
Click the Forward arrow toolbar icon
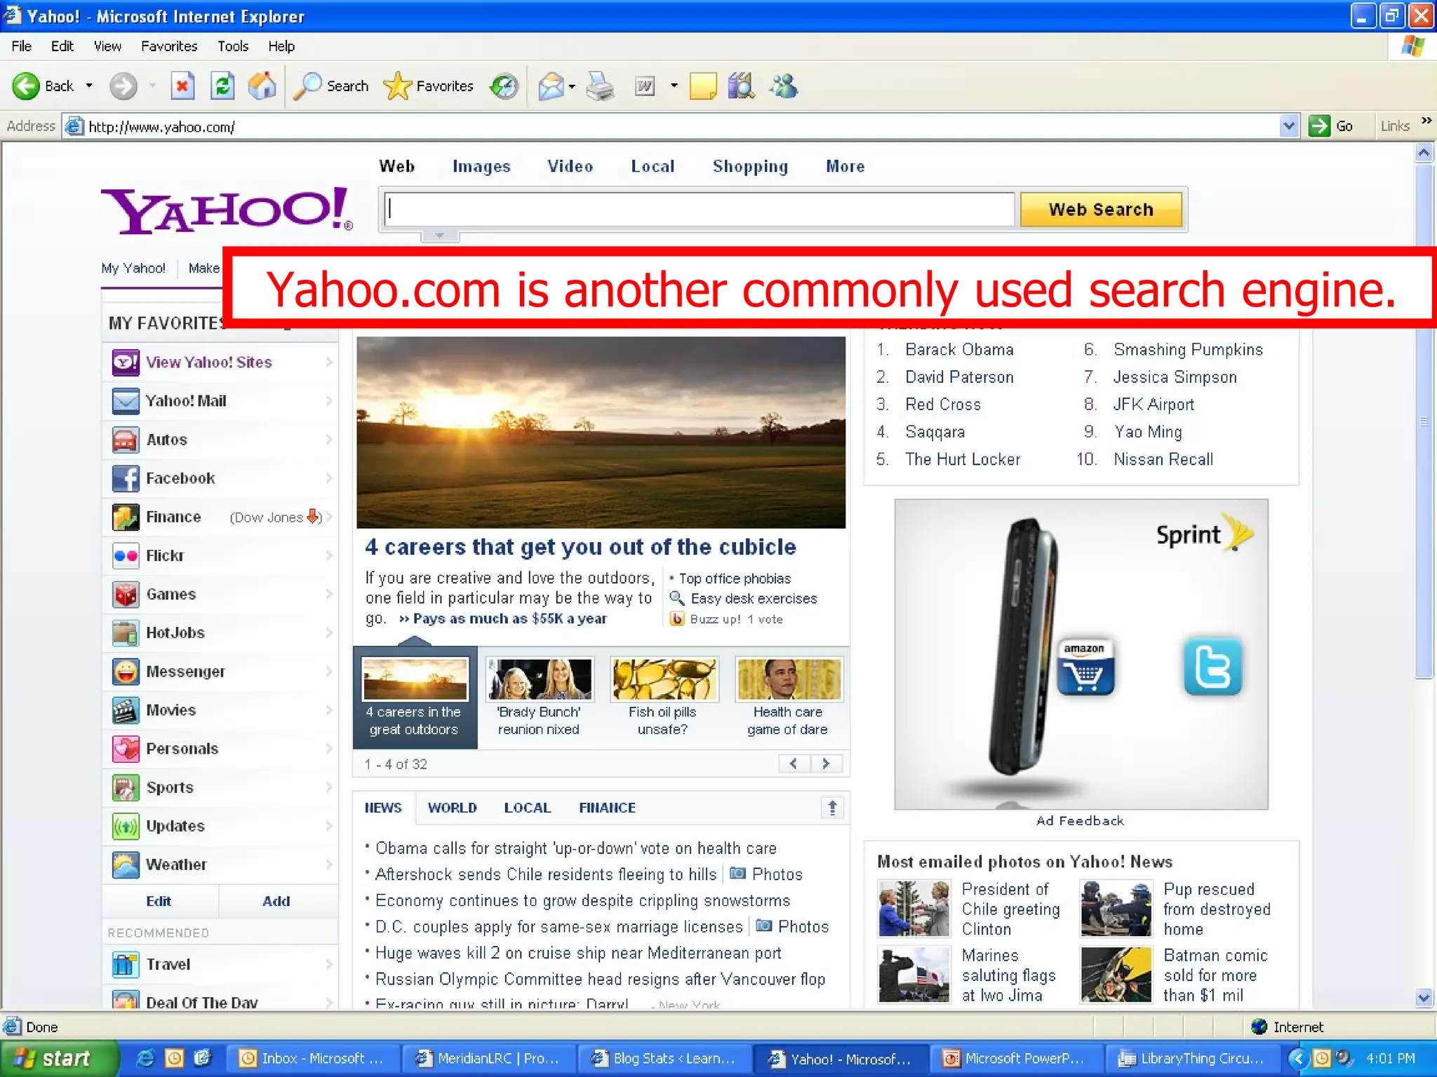[123, 86]
